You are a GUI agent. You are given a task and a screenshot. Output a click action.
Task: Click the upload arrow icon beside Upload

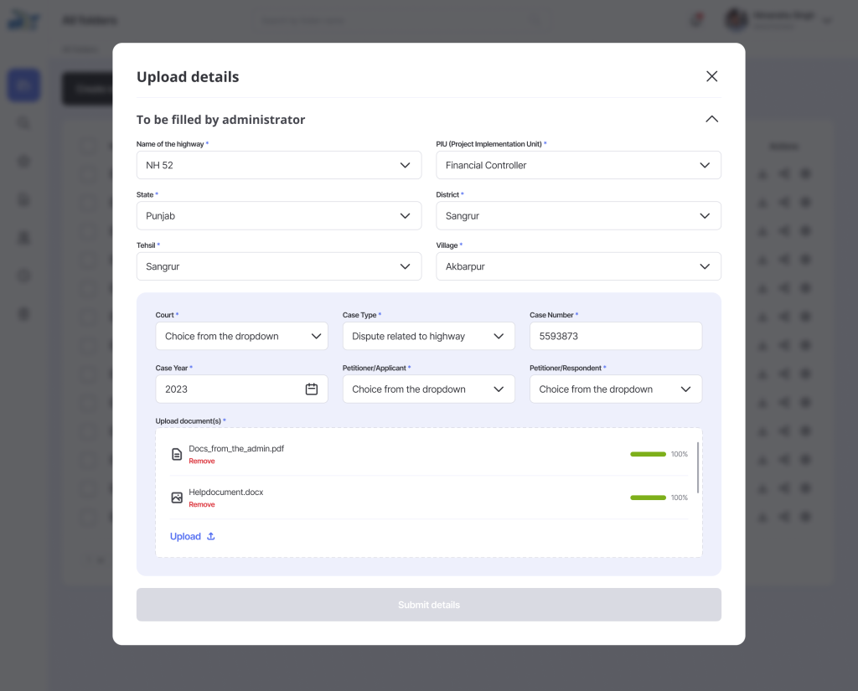click(x=211, y=536)
